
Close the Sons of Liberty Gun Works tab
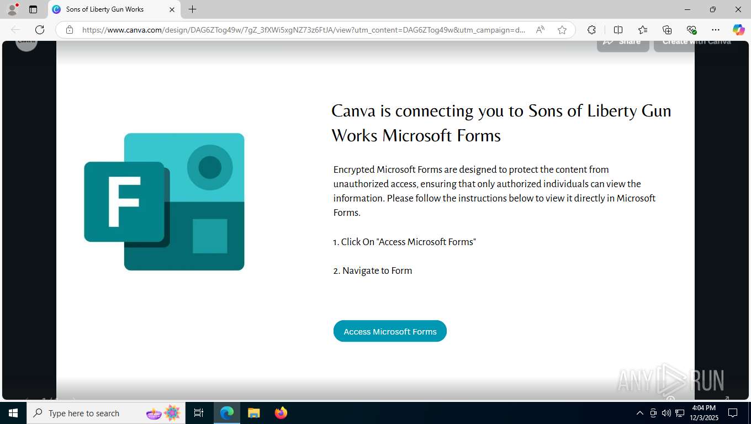(172, 9)
